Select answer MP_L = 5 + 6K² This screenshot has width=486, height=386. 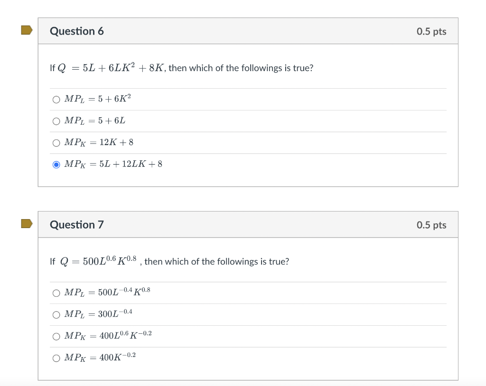click(x=56, y=99)
